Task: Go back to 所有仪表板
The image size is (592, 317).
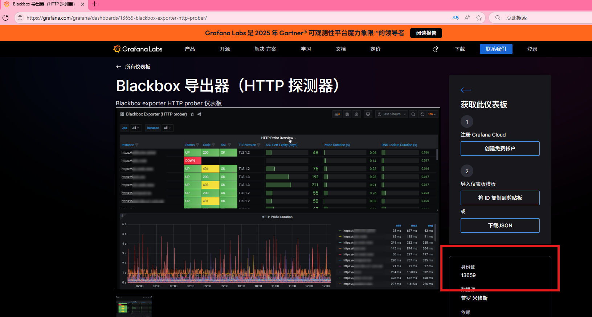Action: pyautogui.click(x=133, y=67)
